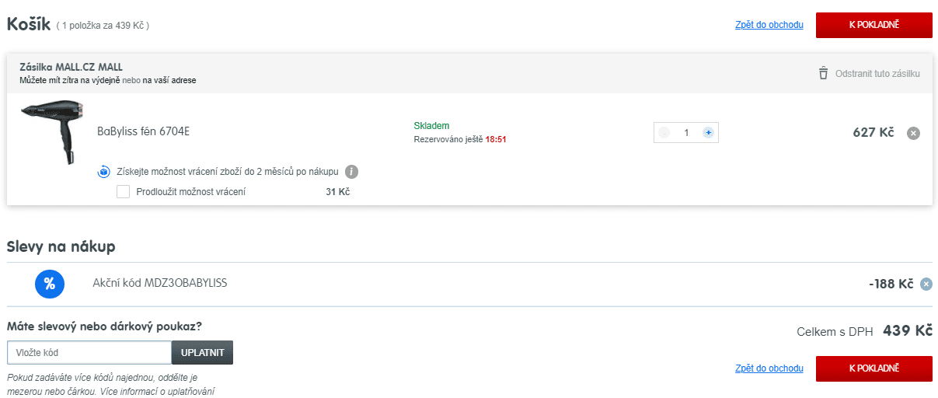Click the na vaší adrese delivery link

click(x=169, y=80)
